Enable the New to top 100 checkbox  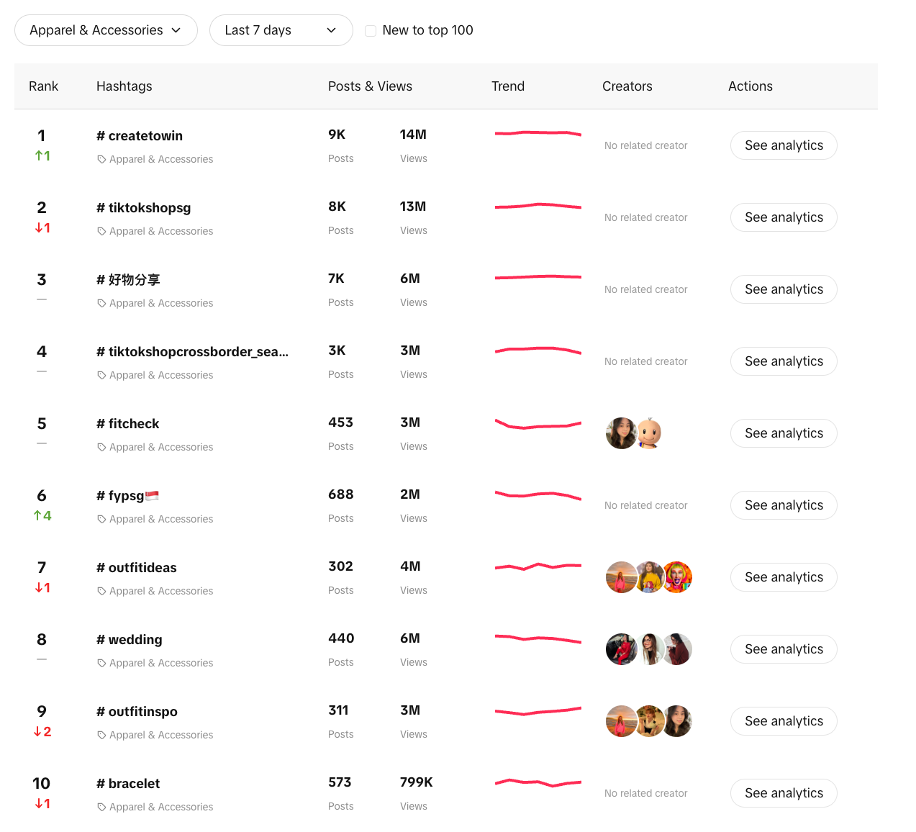click(371, 31)
